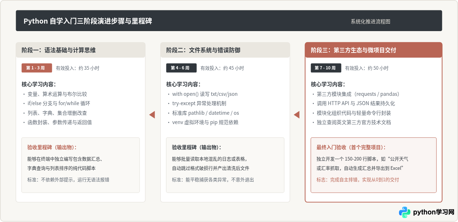The image size is (458, 222).
Task: Open the 阶段一：语法基础与计算思维 header
Action: pyautogui.click(x=81, y=50)
